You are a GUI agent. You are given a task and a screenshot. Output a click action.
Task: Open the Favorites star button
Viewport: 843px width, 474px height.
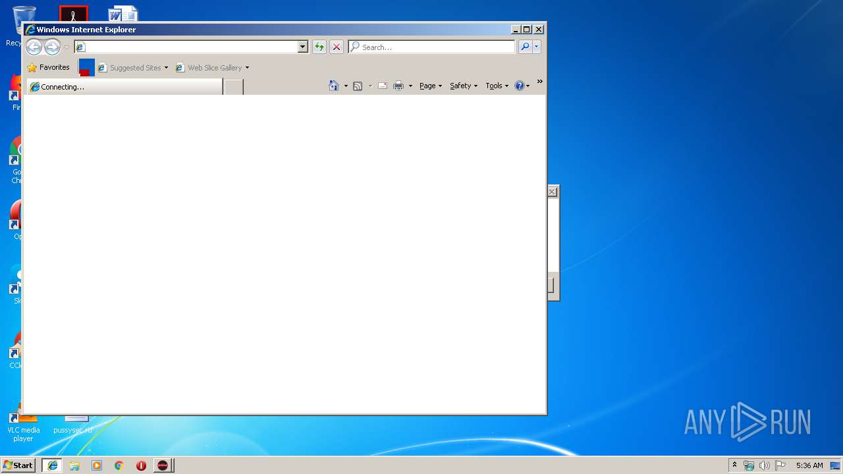click(x=48, y=67)
